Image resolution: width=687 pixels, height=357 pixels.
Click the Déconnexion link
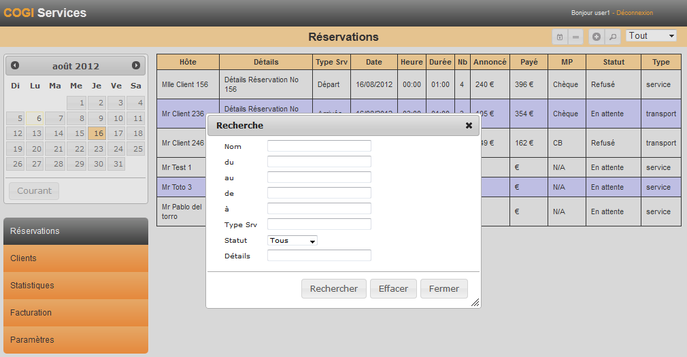coord(634,13)
